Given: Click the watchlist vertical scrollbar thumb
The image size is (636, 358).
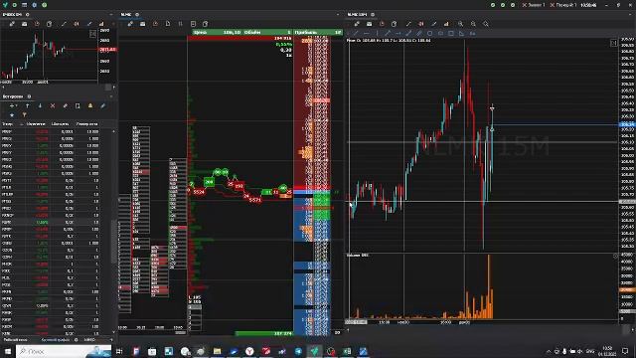Looking at the screenshot, I should 113,242.
